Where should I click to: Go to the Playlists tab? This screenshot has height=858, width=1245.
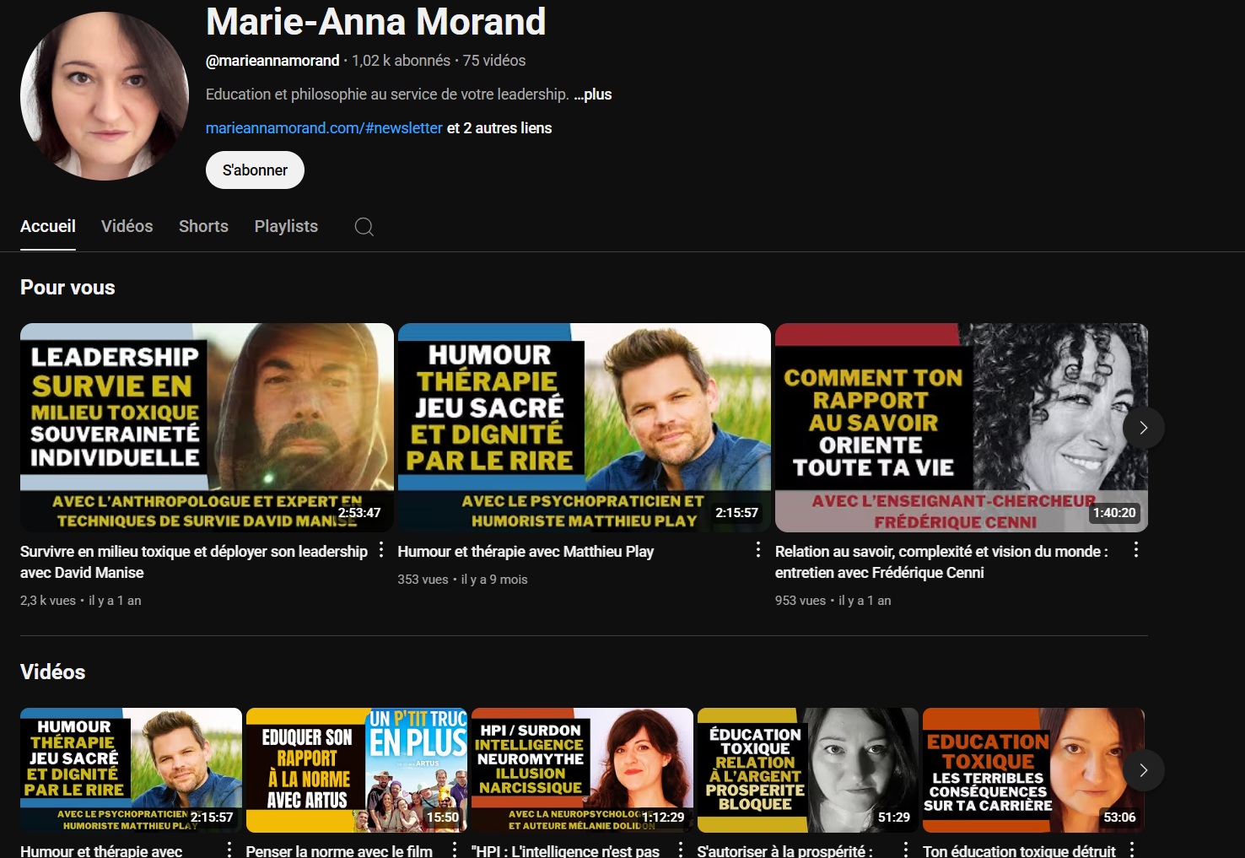pyautogui.click(x=286, y=226)
